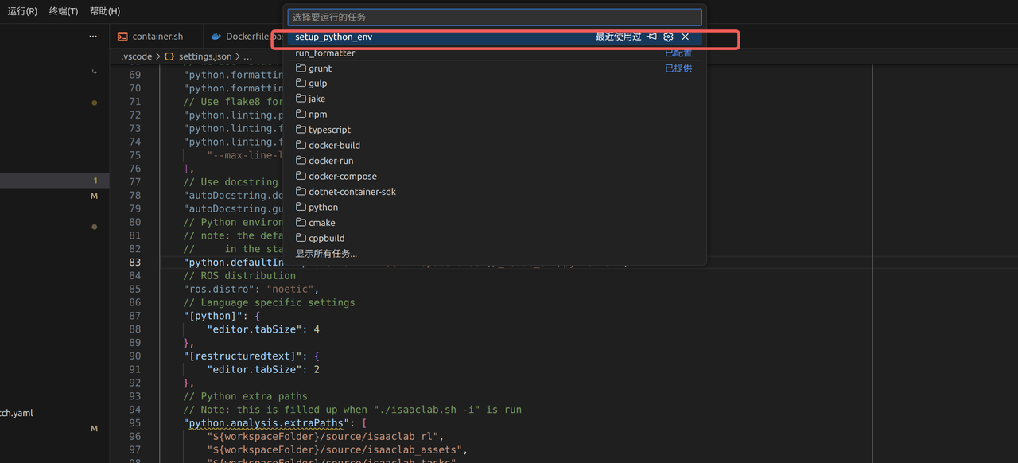Click "[restructuredtext]" key on line 90

[x=243, y=356]
